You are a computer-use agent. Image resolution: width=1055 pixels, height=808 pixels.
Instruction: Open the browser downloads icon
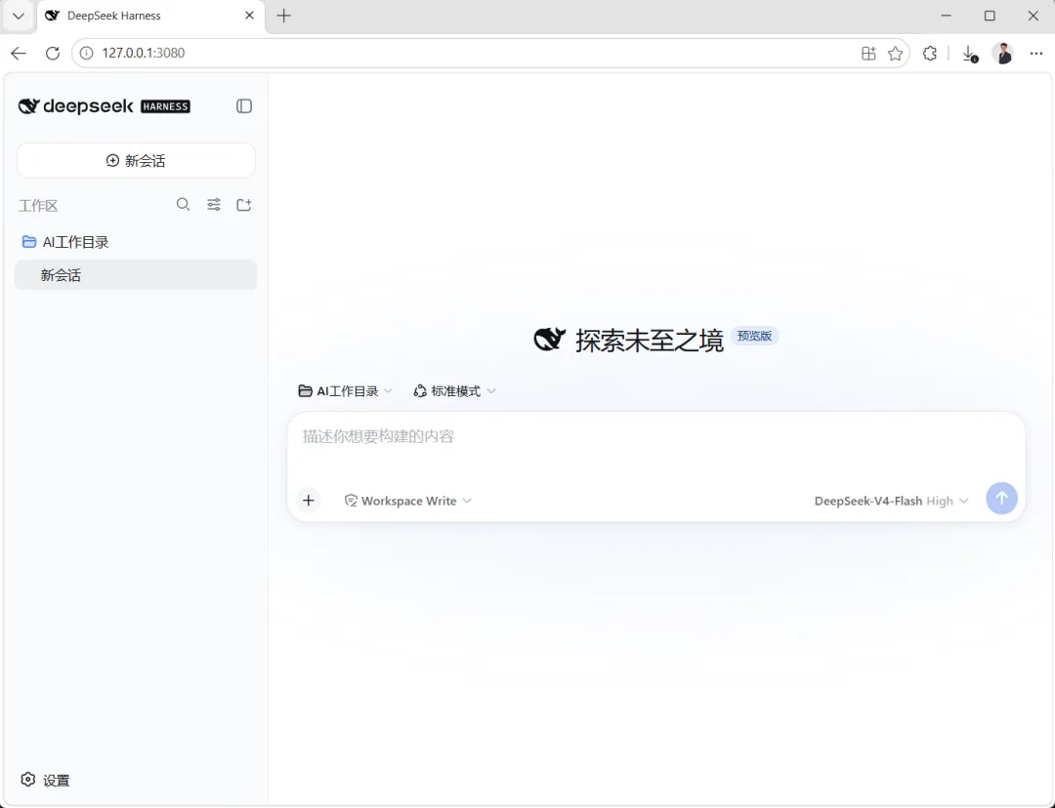click(x=969, y=54)
